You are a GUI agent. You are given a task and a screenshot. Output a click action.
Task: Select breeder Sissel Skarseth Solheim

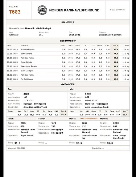110,35
